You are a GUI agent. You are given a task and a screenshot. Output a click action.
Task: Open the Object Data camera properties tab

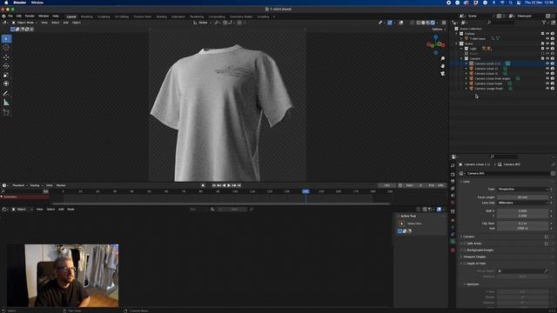(453, 242)
